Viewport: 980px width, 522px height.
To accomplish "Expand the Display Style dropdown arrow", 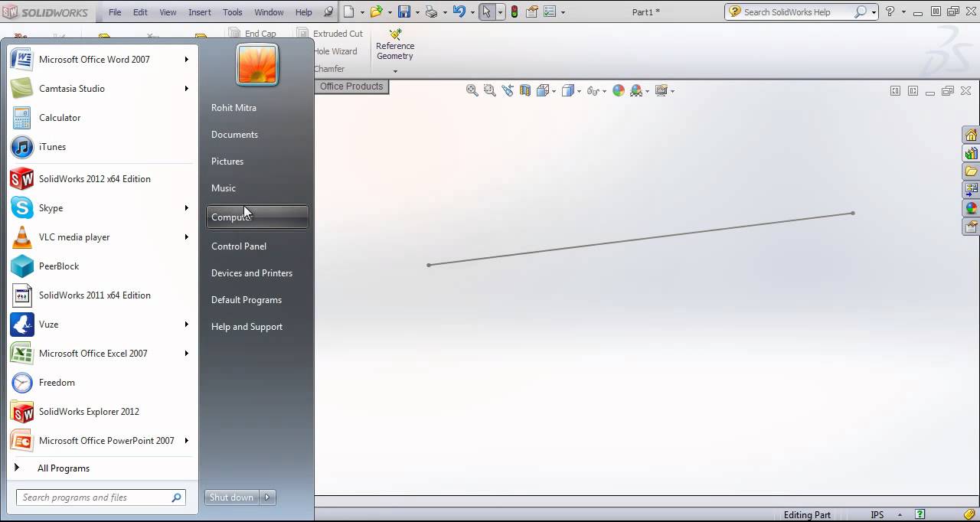I will (579, 91).
